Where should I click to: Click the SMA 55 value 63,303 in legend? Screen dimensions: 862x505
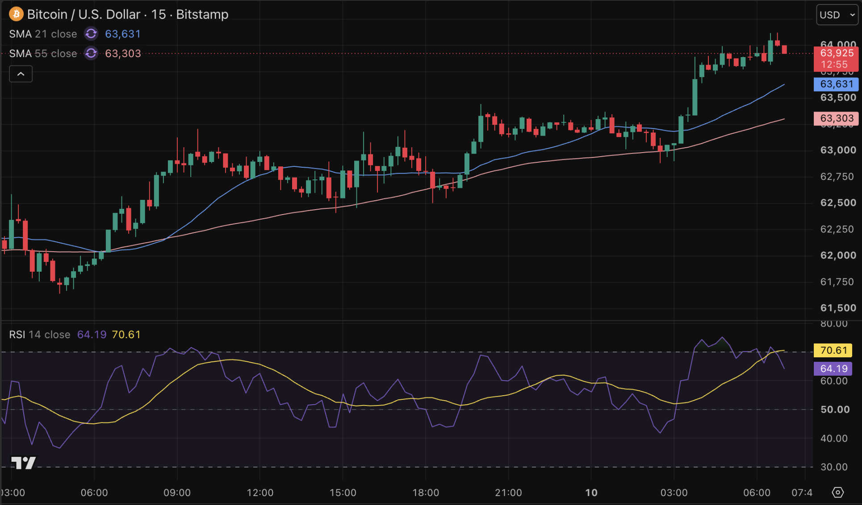click(123, 54)
